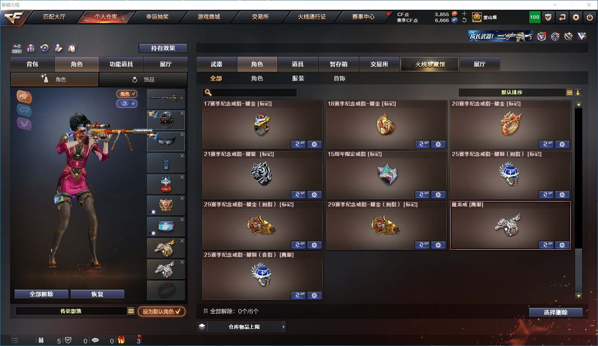This screenshot has height=346, width=598.
Task: Click the return arrow icon in top bar
Action: point(562,17)
